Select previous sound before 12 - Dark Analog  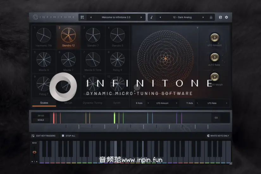(160, 17)
